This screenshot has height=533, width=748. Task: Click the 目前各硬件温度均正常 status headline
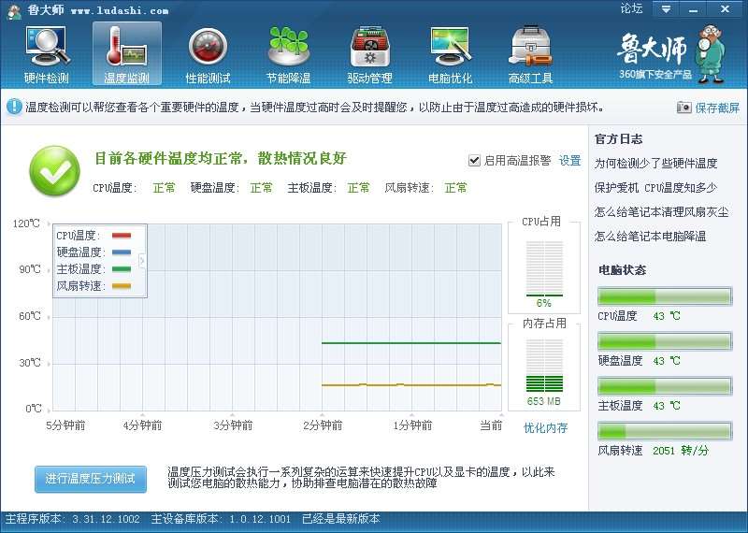pyautogui.click(x=221, y=158)
